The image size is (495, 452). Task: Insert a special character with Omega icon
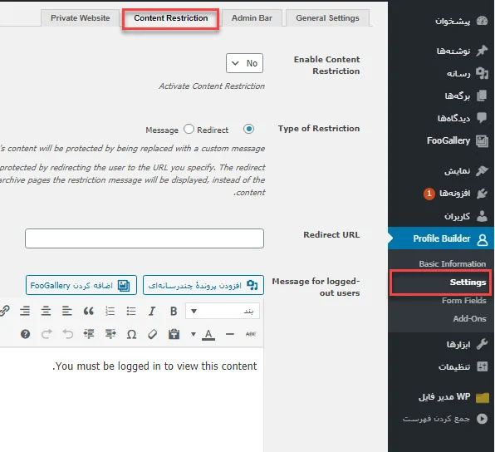[131, 334]
